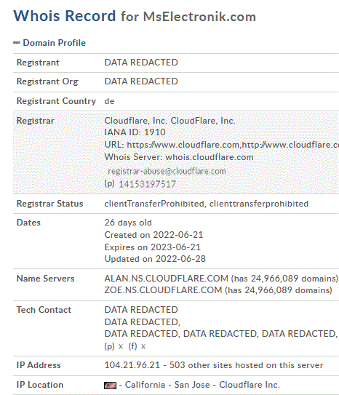The width and height of the screenshot is (339, 395).
Task: Click '26 days old' text
Action: (128, 223)
